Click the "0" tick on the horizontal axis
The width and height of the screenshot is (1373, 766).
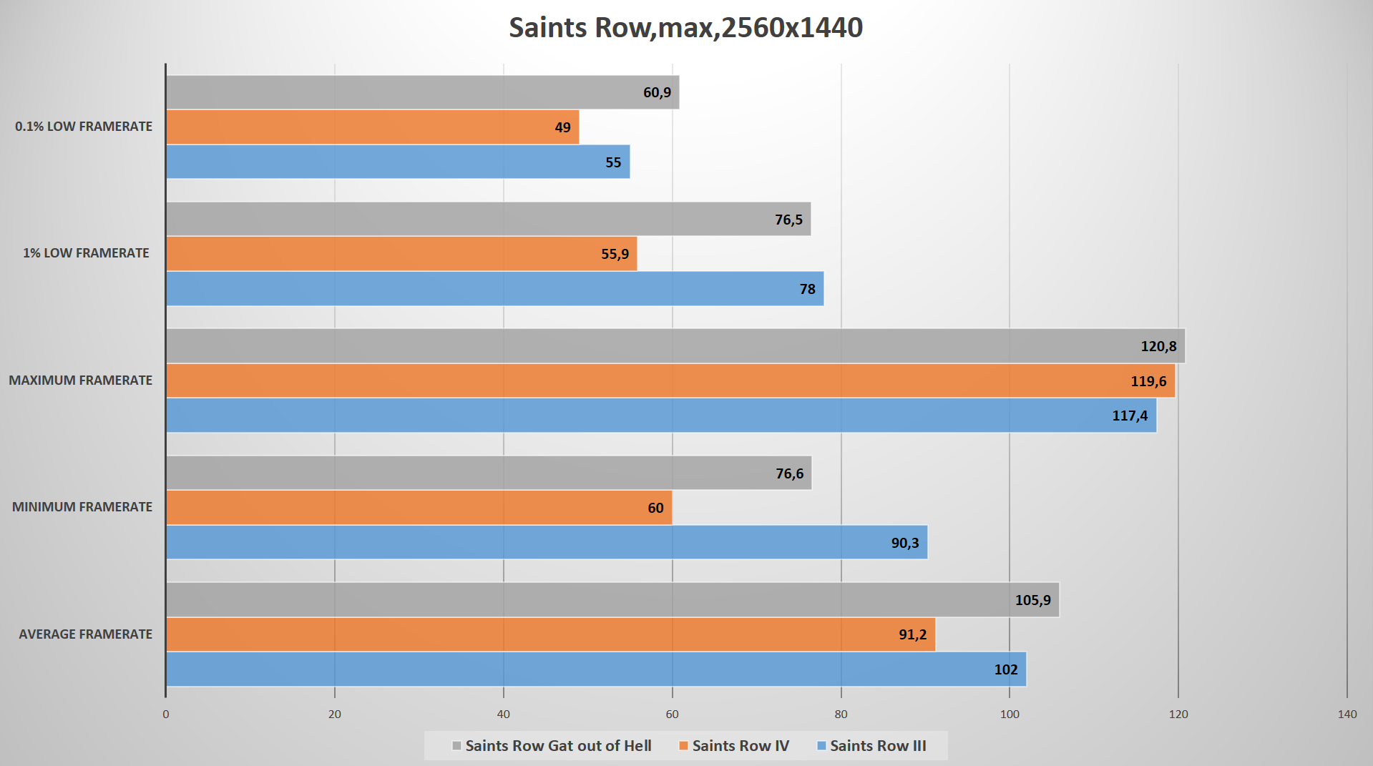pyautogui.click(x=166, y=714)
